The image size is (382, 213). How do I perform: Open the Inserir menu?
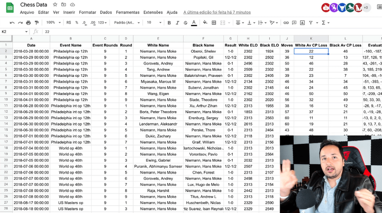tap(69, 12)
